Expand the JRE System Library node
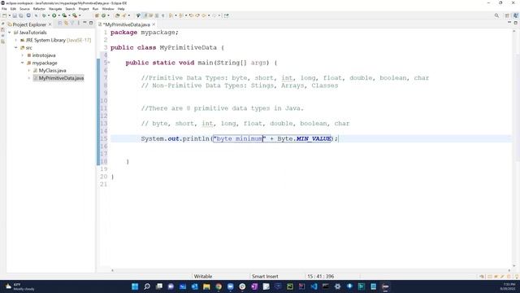 tap(16, 40)
